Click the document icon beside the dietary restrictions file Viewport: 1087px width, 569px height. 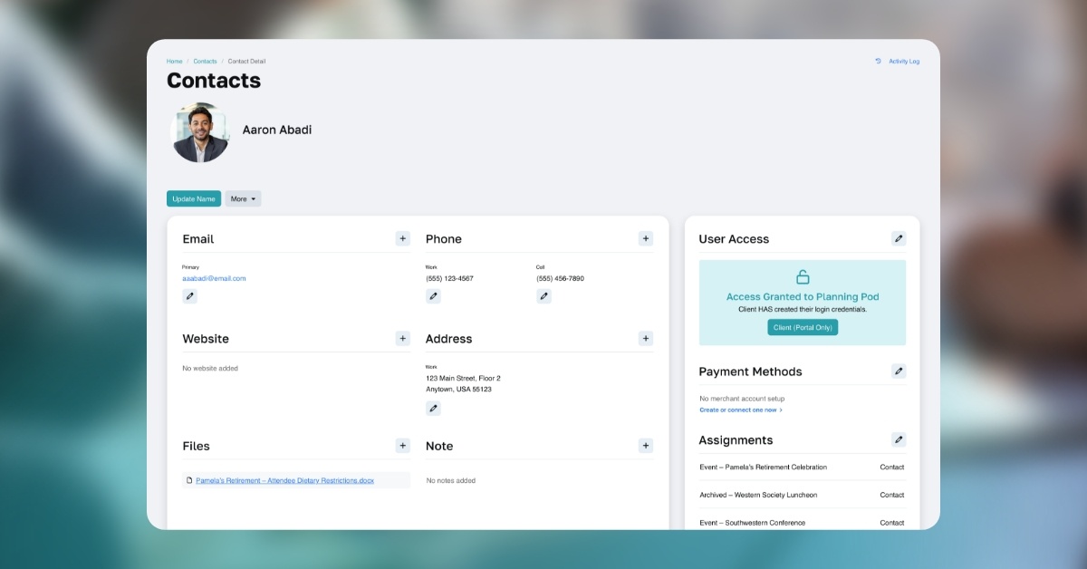pyautogui.click(x=189, y=480)
